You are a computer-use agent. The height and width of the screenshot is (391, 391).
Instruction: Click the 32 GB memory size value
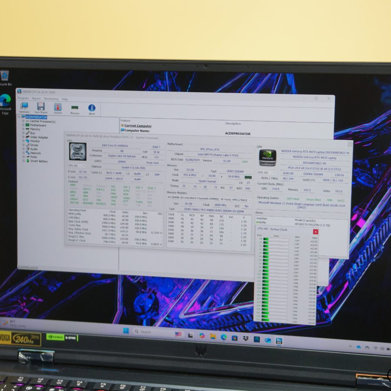click(190, 170)
